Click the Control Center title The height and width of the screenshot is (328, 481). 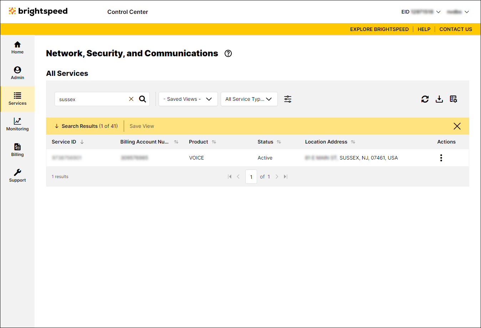point(128,12)
